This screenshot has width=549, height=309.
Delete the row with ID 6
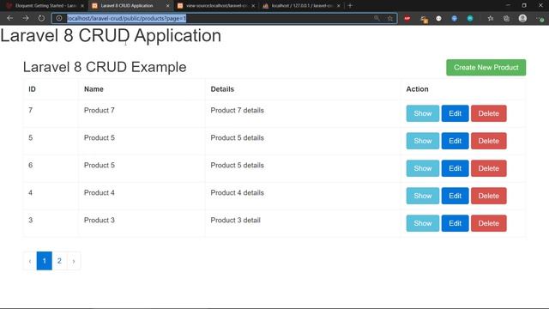(488, 168)
